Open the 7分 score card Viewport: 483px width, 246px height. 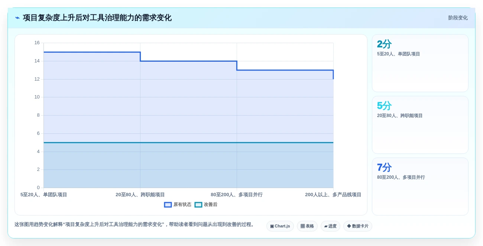click(420, 187)
